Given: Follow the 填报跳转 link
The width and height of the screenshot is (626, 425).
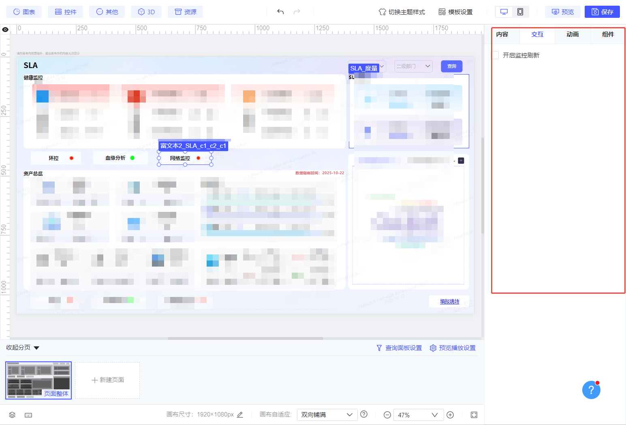Looking at the screenshot, I should (x=450, y=301).
